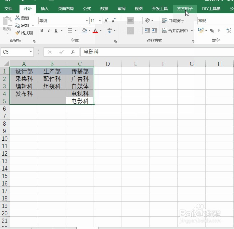Screen dimensions: 234x229
Task: Decrease font size with small A icon
Action: tap(113, 20)
